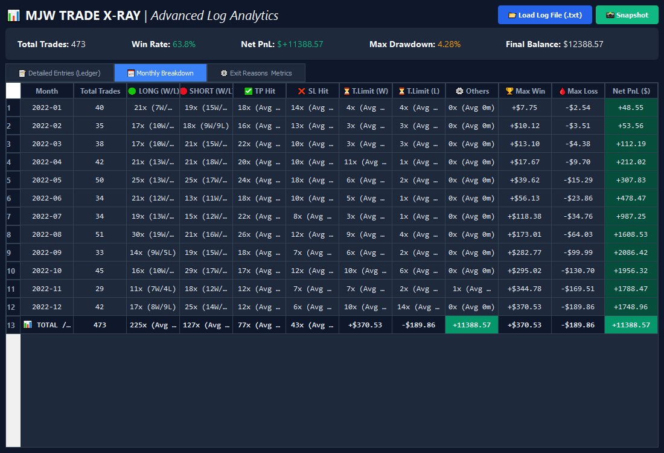Click the Max Loss cell -$2.54
Viewport: 664px width, 453px height.
point(578,108)
